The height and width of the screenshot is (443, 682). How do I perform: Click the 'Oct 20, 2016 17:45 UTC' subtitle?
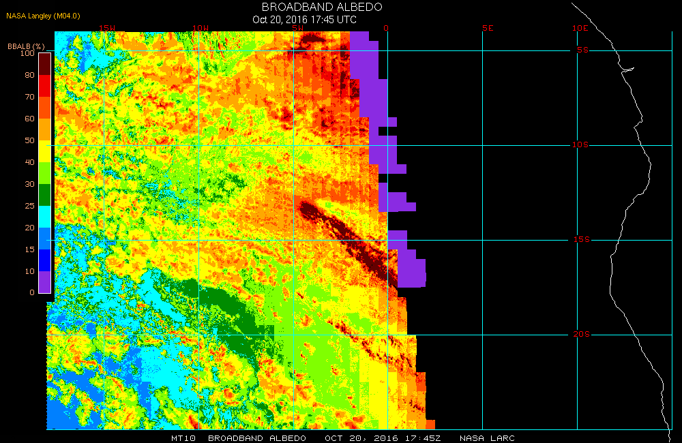tap(304, 20)
